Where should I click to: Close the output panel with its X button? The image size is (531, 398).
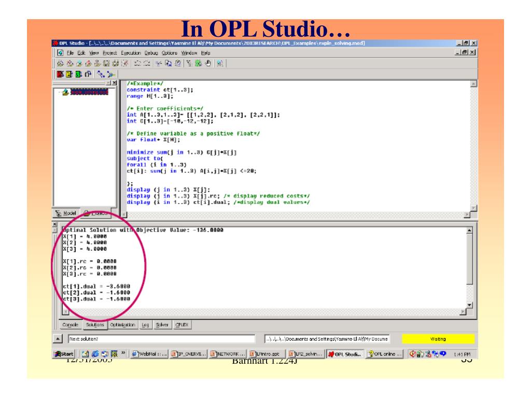(x=55, y=224)
